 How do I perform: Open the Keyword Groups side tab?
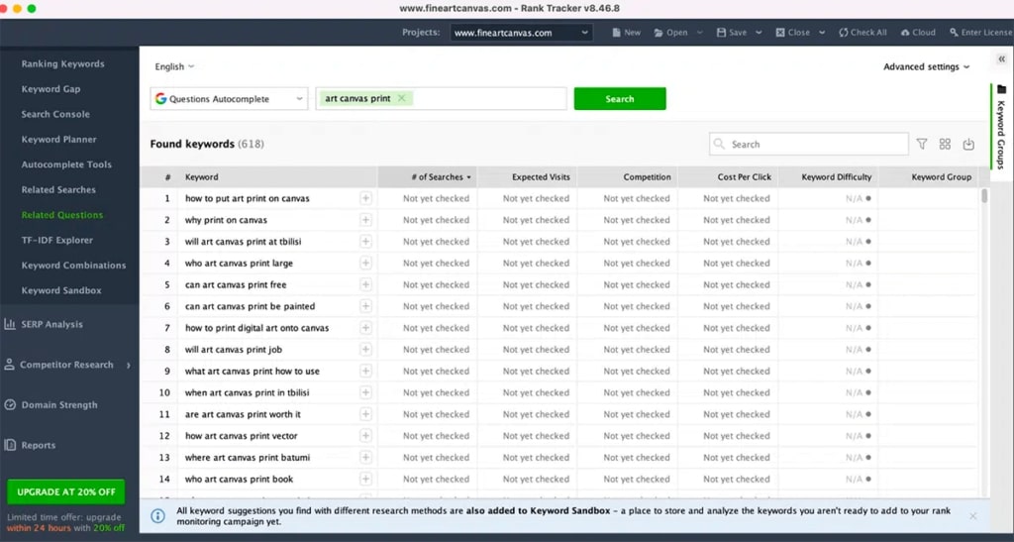coord(1001,126)
